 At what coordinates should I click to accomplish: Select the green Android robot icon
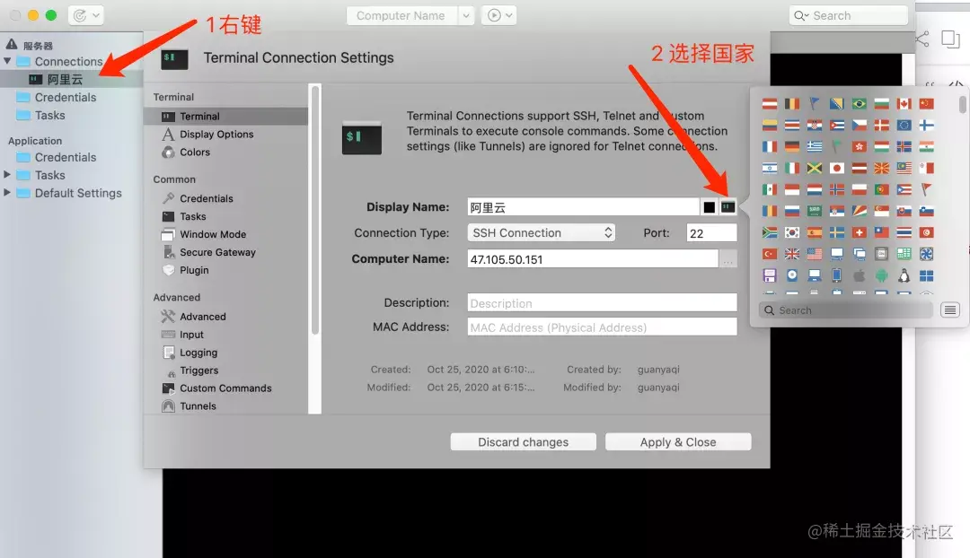(881, 275)
